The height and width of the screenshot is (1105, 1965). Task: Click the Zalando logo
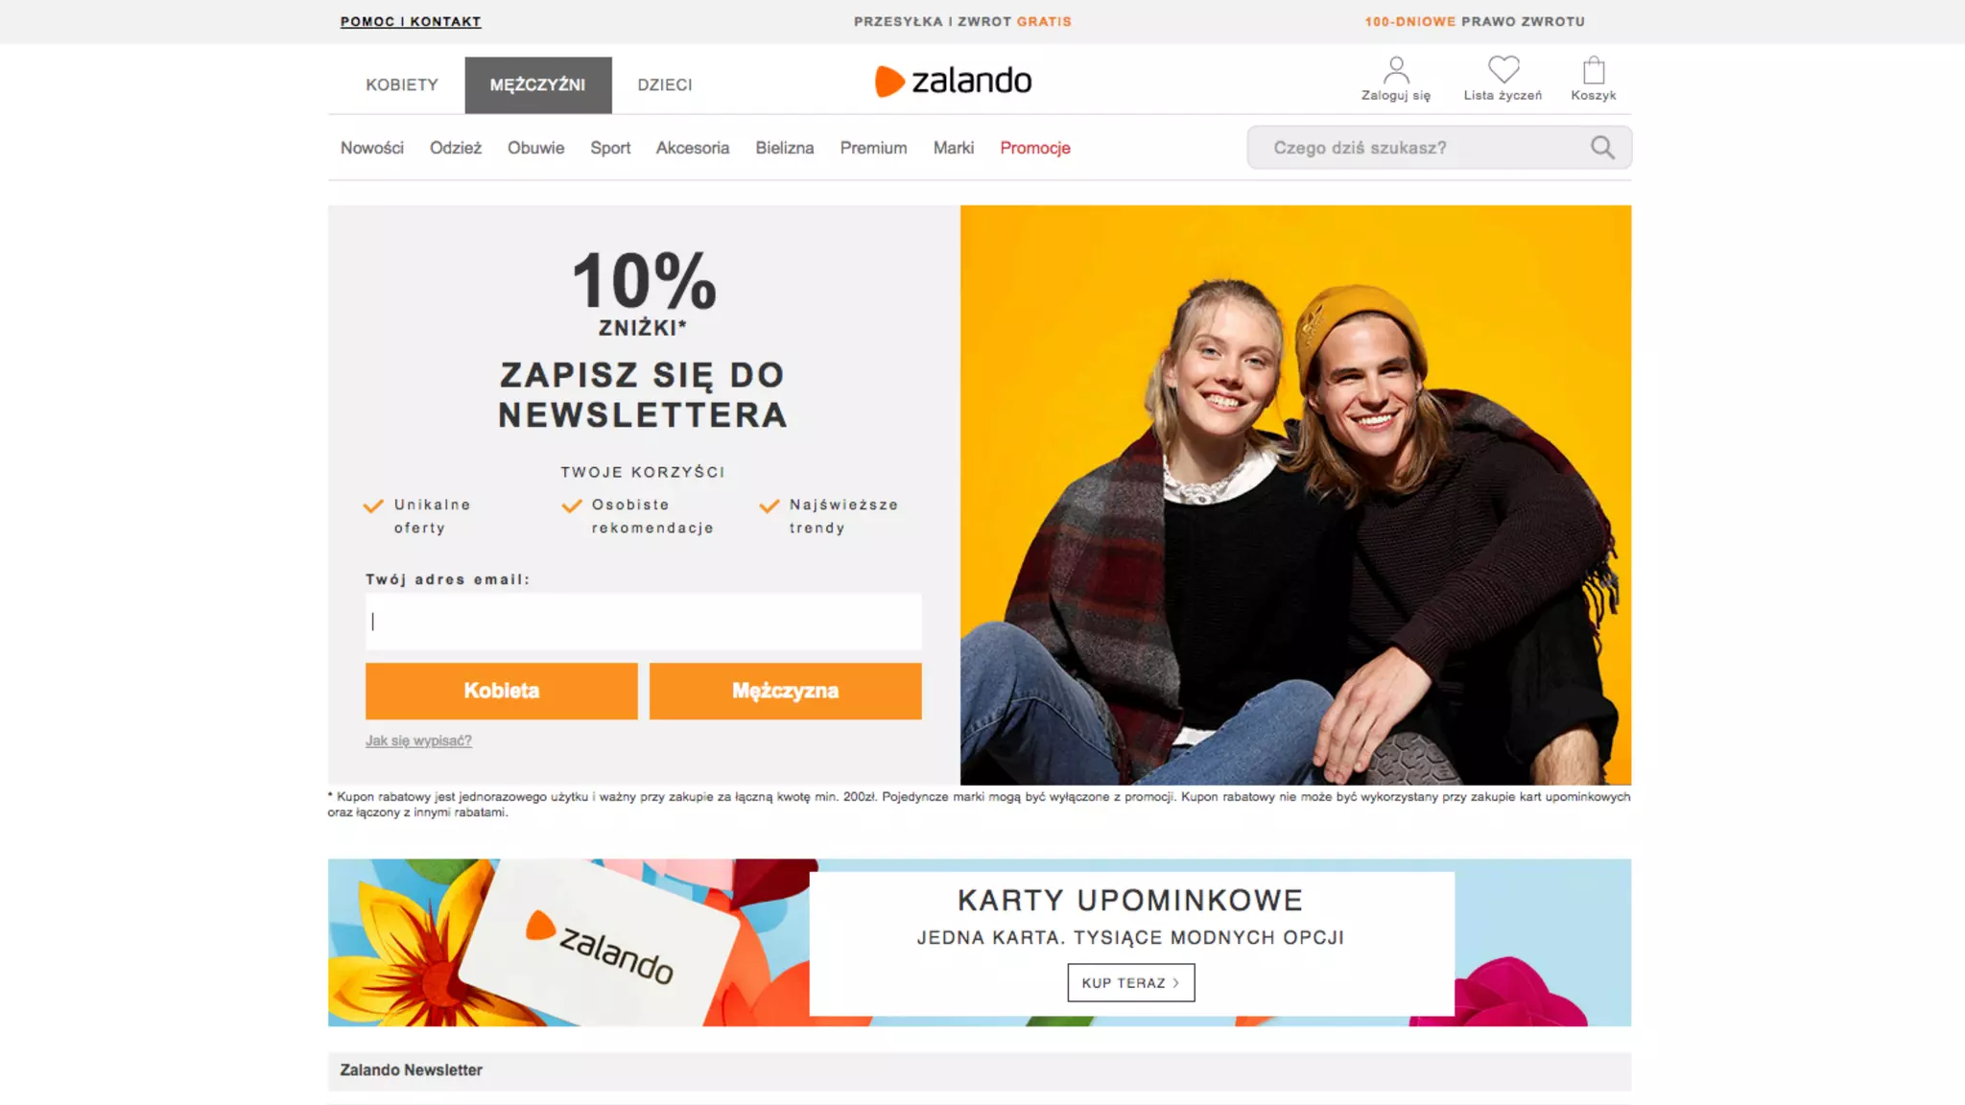click(954, 81)
